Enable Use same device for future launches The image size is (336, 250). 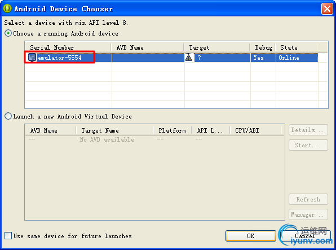[x=8, y=236]
